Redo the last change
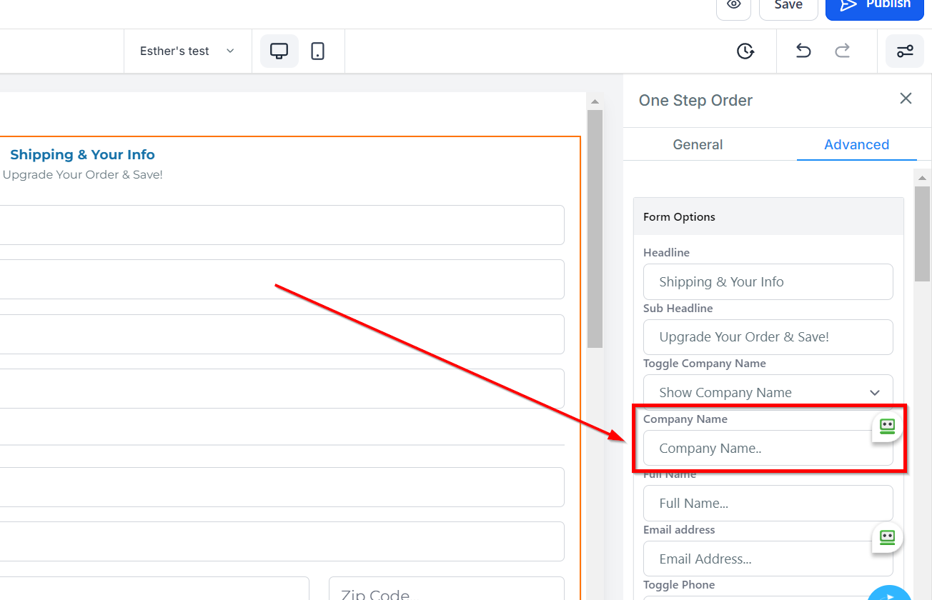The image size is (932, 600). pyautogui.click(x=843, y=51)
